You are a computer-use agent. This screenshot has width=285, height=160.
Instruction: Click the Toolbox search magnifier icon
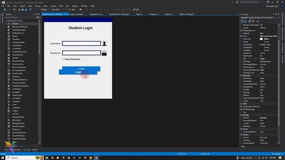(x=37, y=17)
